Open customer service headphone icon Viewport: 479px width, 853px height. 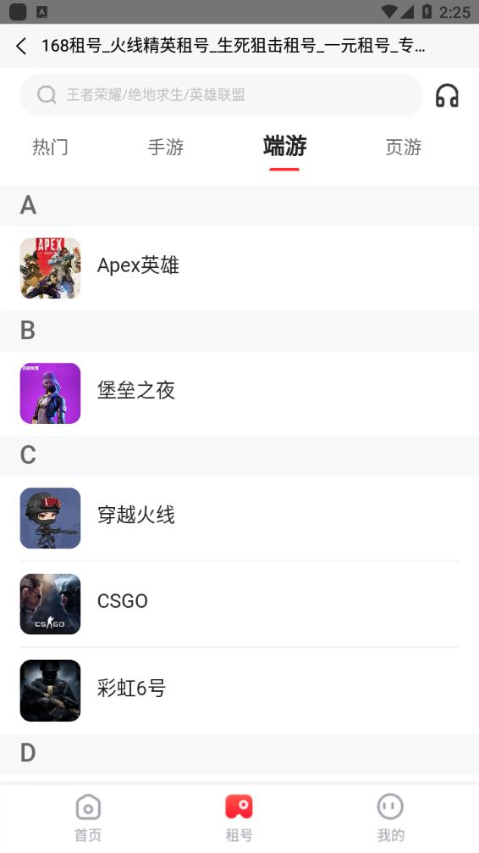click(447, 96)
